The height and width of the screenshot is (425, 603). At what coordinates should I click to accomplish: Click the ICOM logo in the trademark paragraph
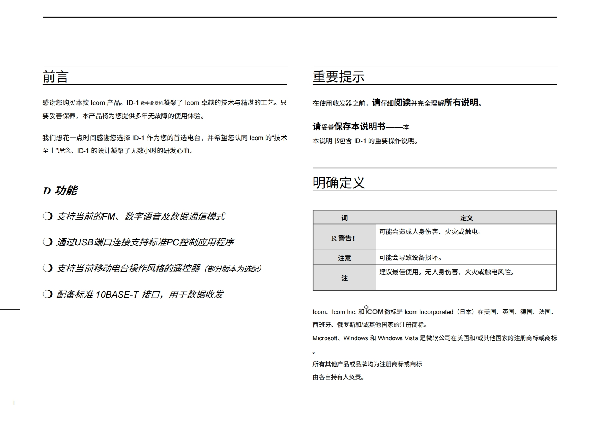click(374, 311)
